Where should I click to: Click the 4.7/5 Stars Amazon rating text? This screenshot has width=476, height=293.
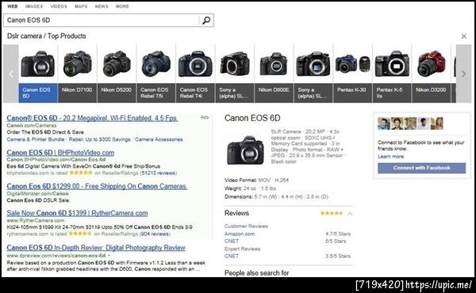[338, 234]
